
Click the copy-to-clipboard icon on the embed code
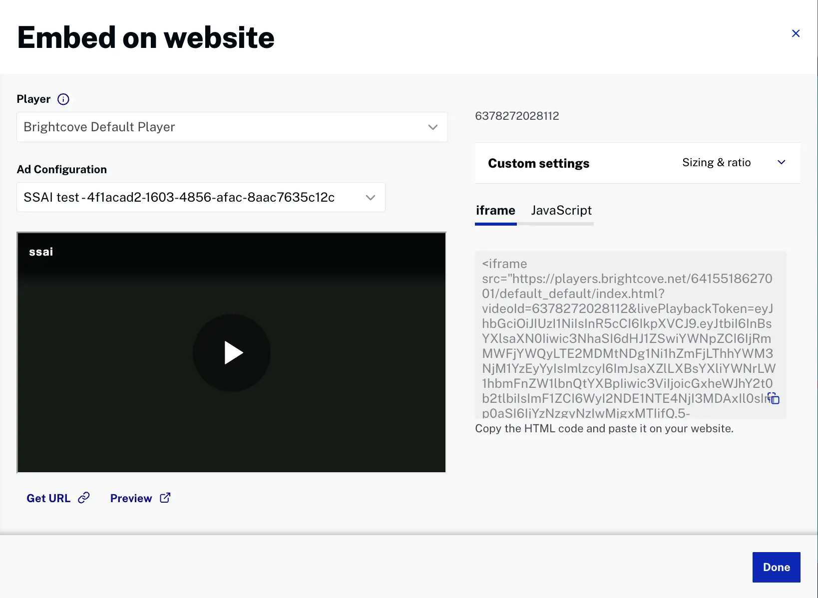[773, 398]
